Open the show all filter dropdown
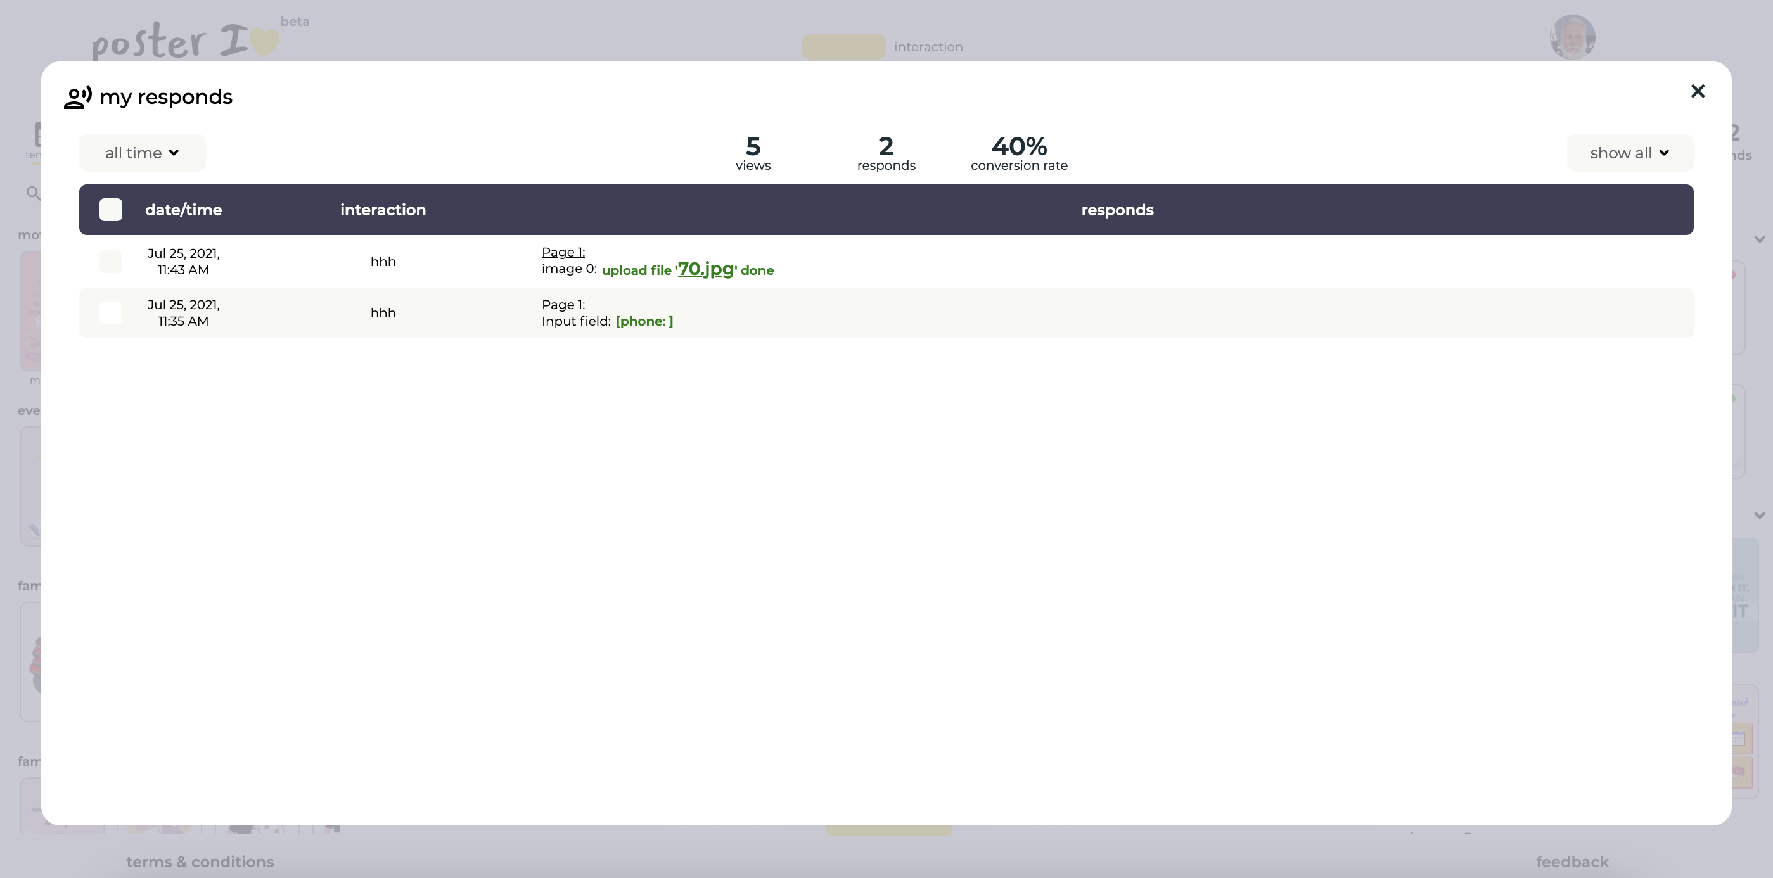 pos(1629,153)
